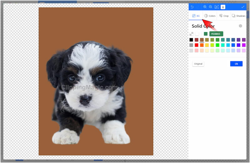Viewport: 250px width, 163px height.
Task: Click the zoom-to-fit icon
Action: 217,7
